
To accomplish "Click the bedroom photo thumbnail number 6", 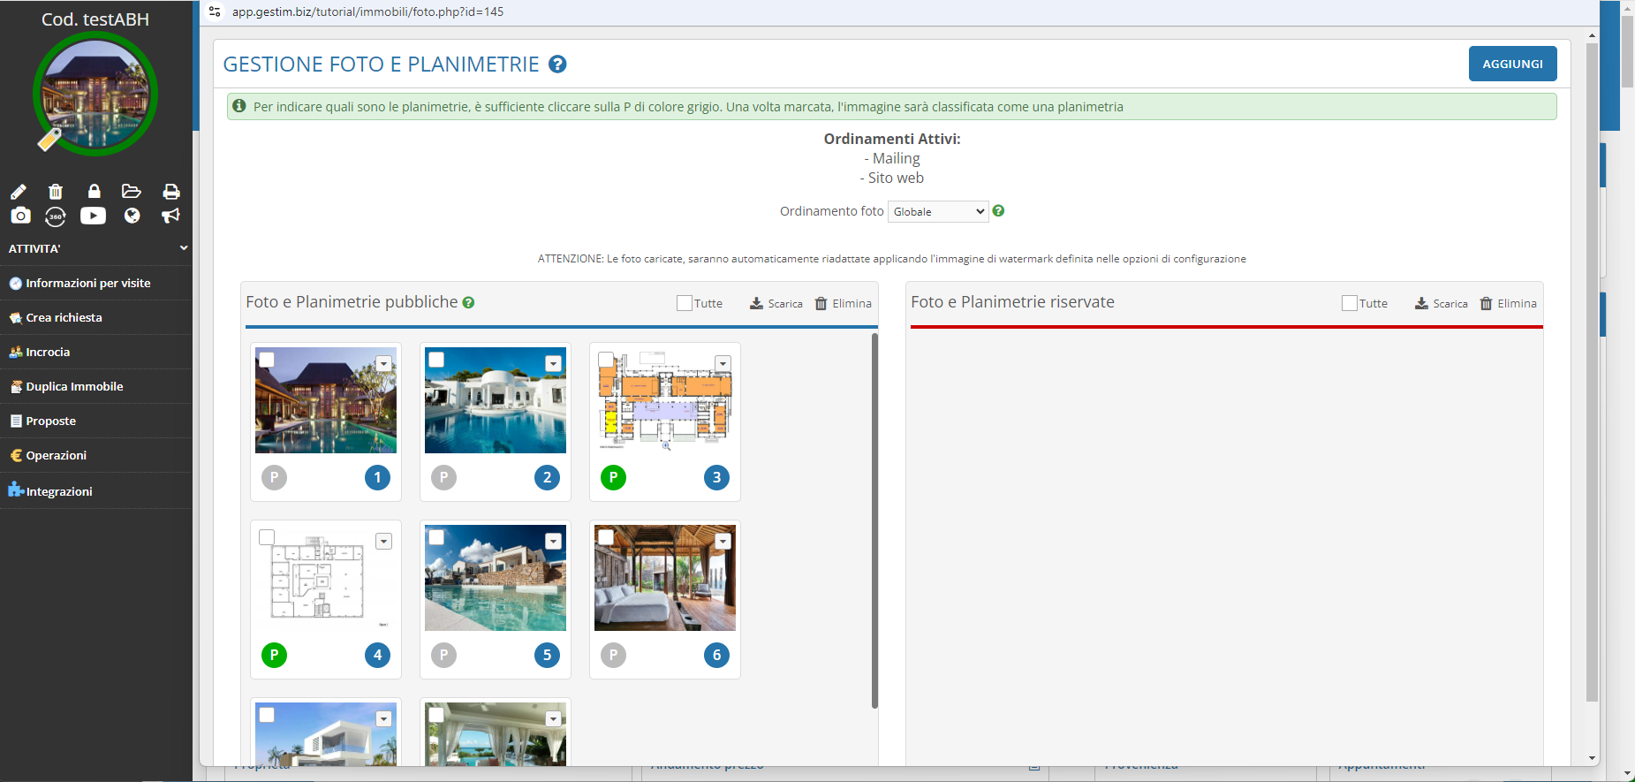I will click(x=665, y=579).
